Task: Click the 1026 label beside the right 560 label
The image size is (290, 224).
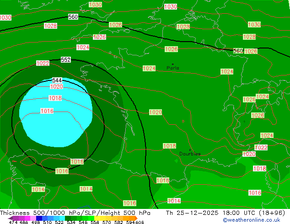Action: pyautogui.click(x=251, y=51)
